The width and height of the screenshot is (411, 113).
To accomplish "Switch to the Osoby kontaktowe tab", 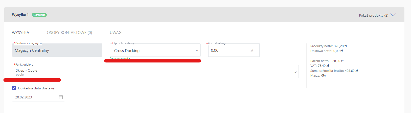I will click(69, 33).
